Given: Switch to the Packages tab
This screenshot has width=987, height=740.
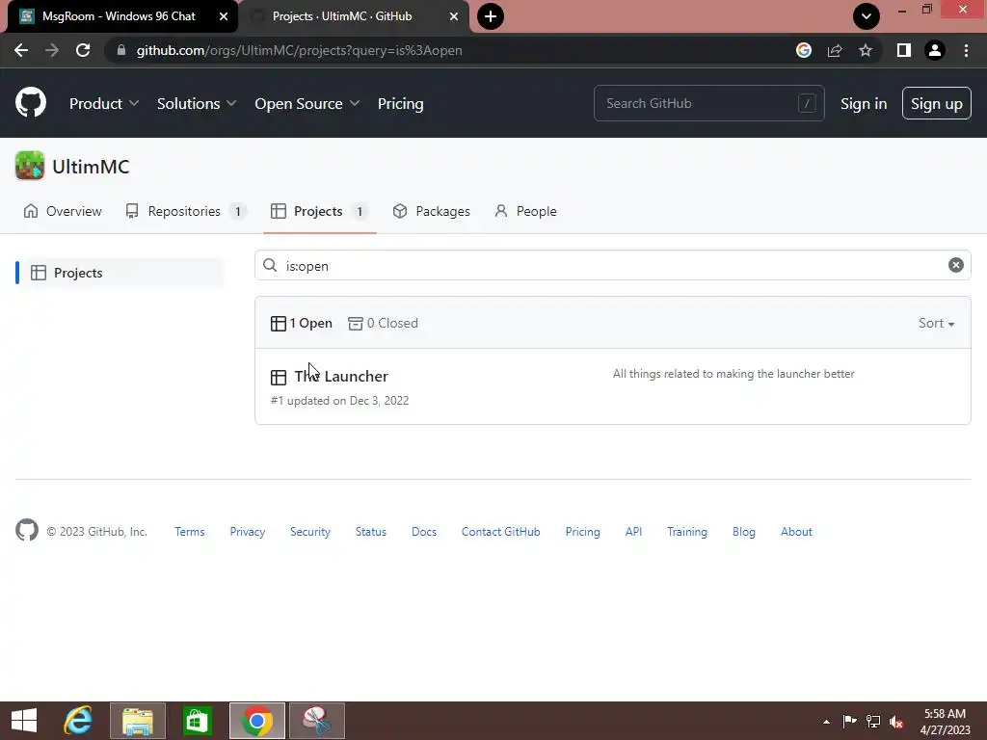Looking at the screenshot, I should click(x=431, y=211).
